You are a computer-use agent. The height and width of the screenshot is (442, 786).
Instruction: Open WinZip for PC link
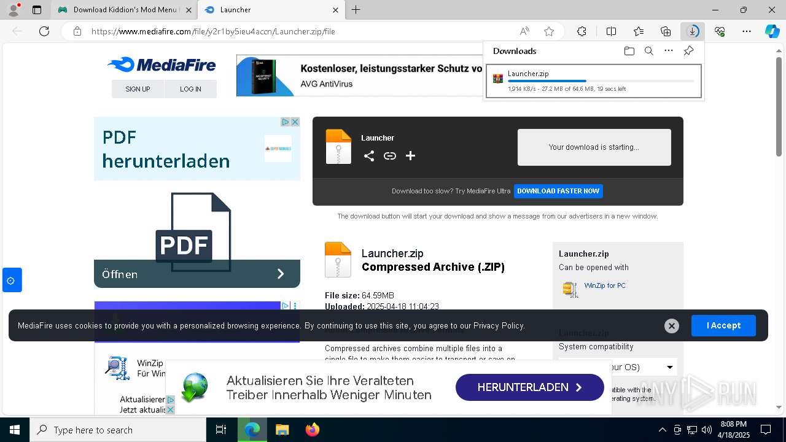tap(605, 285)
